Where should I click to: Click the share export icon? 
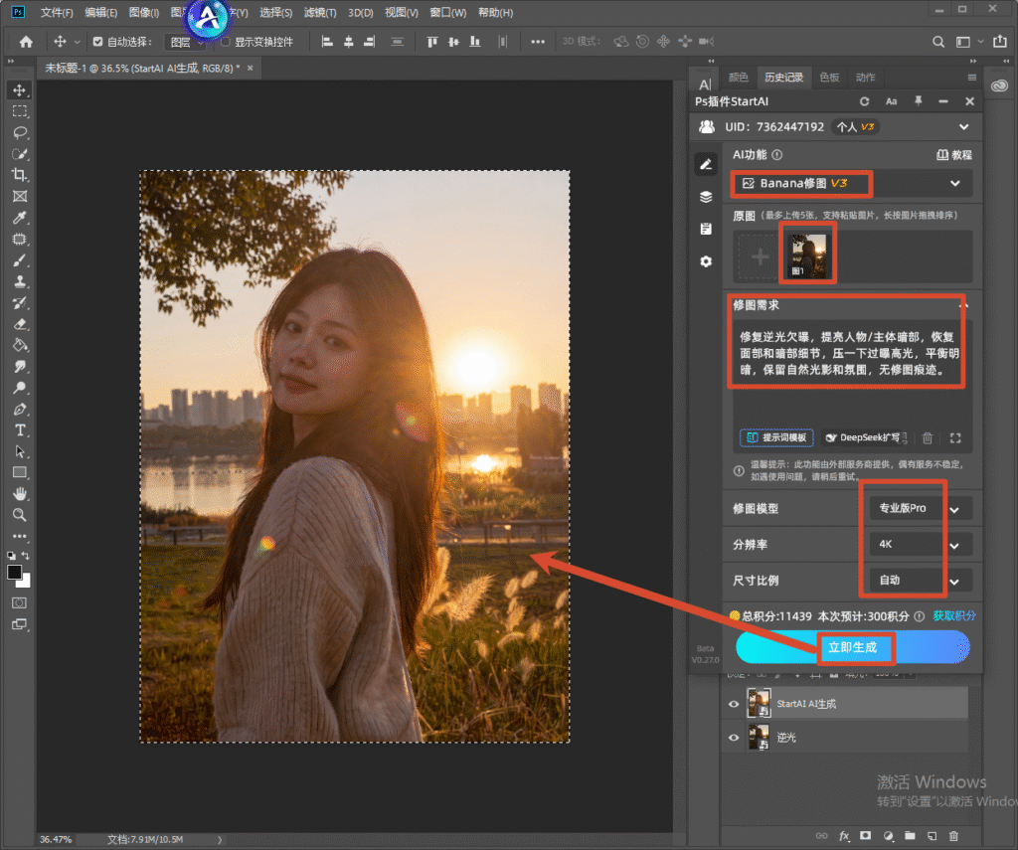coord(1000,42)
